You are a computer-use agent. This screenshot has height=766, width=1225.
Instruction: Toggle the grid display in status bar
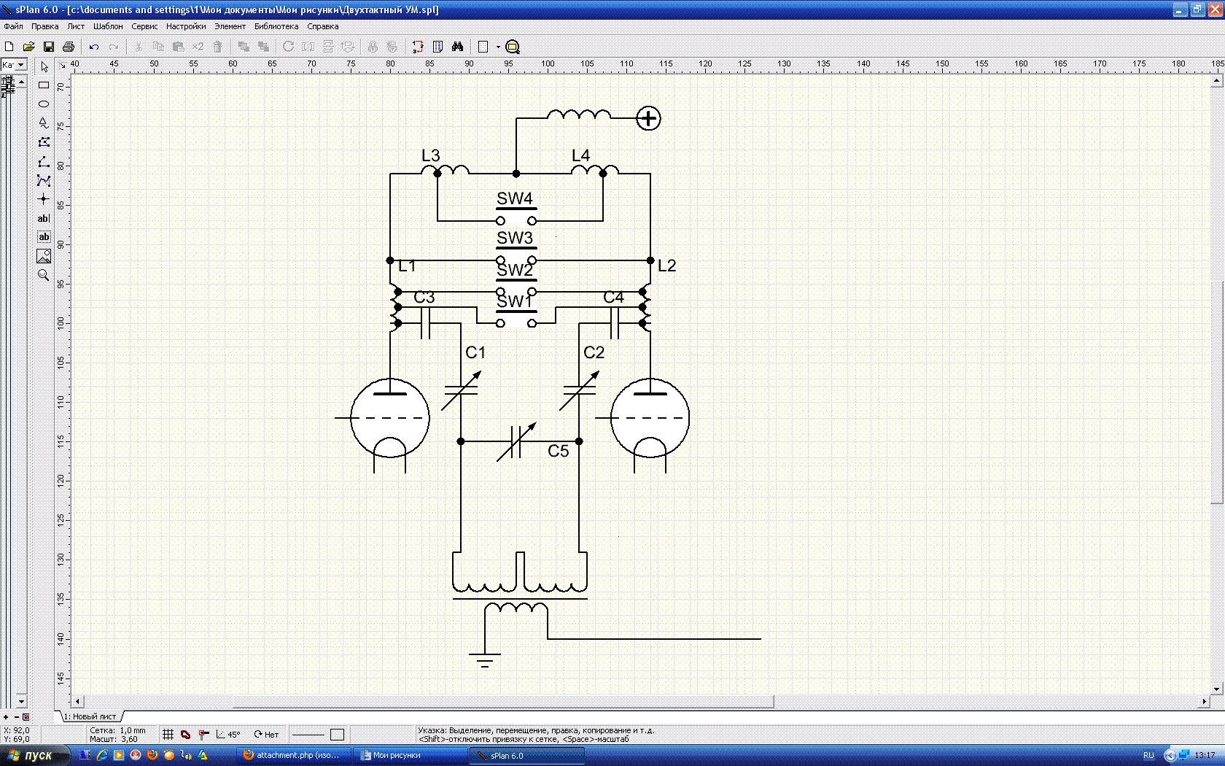[x=168, y=735]
